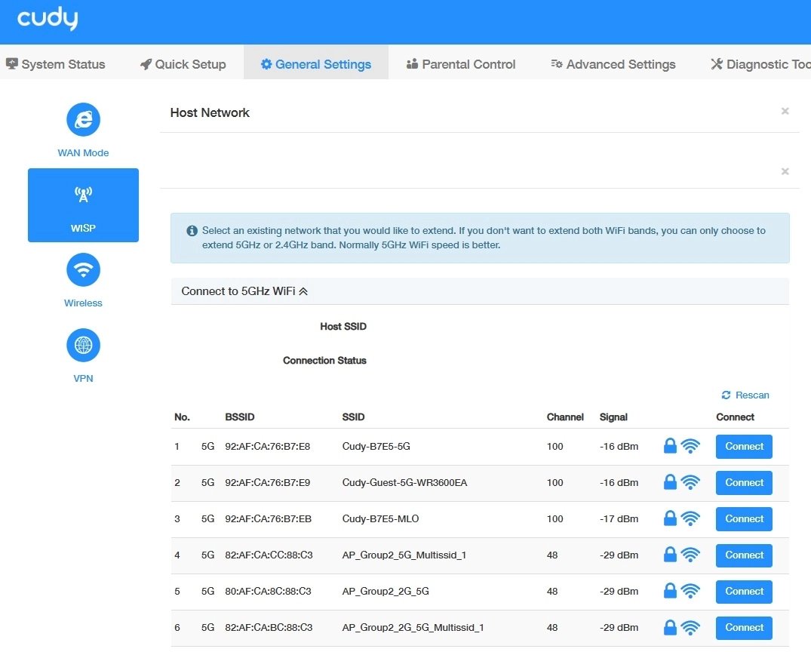The width and height of the screenshot is (811, 652).
Task: Click the WAN Mode label
Action: 83,153
